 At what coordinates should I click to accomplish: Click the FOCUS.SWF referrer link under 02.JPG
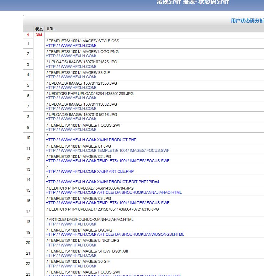point(107,161)
